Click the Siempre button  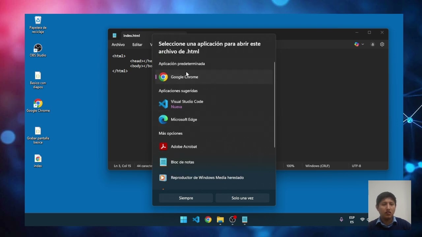pos(186,198)
